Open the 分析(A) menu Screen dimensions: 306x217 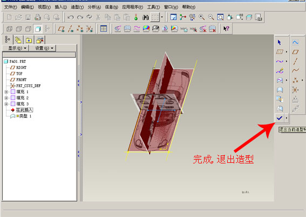[x=94, y=7]
